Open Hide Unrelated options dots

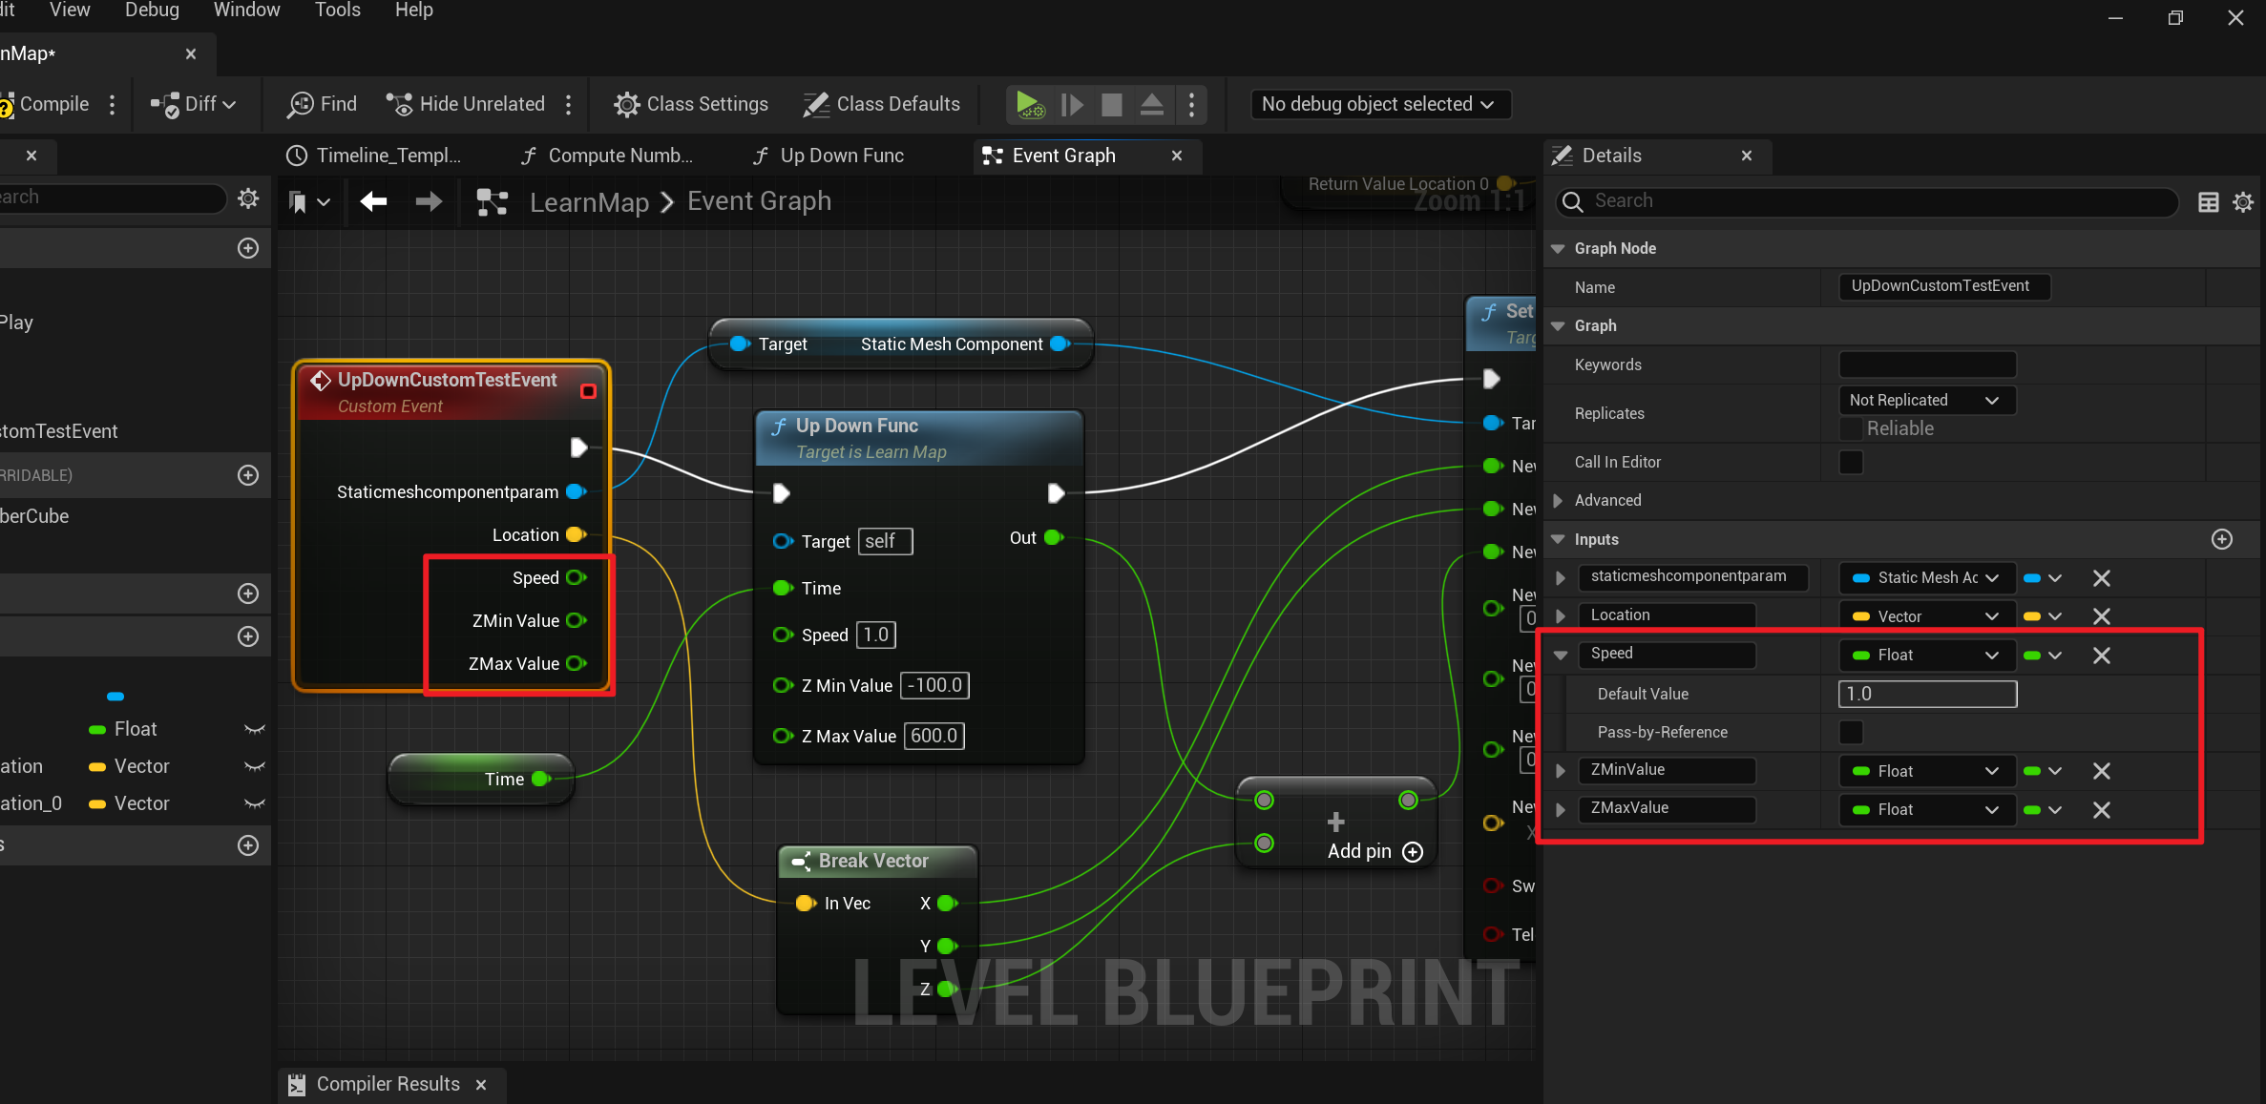[x=569, y=104]
